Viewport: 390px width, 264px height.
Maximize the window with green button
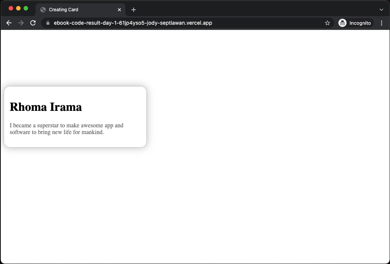tap(25, 9)
